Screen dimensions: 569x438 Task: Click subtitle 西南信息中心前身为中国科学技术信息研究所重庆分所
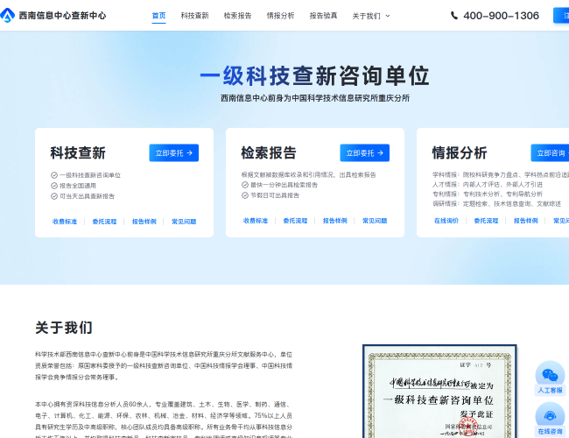[x=315, y=98]
